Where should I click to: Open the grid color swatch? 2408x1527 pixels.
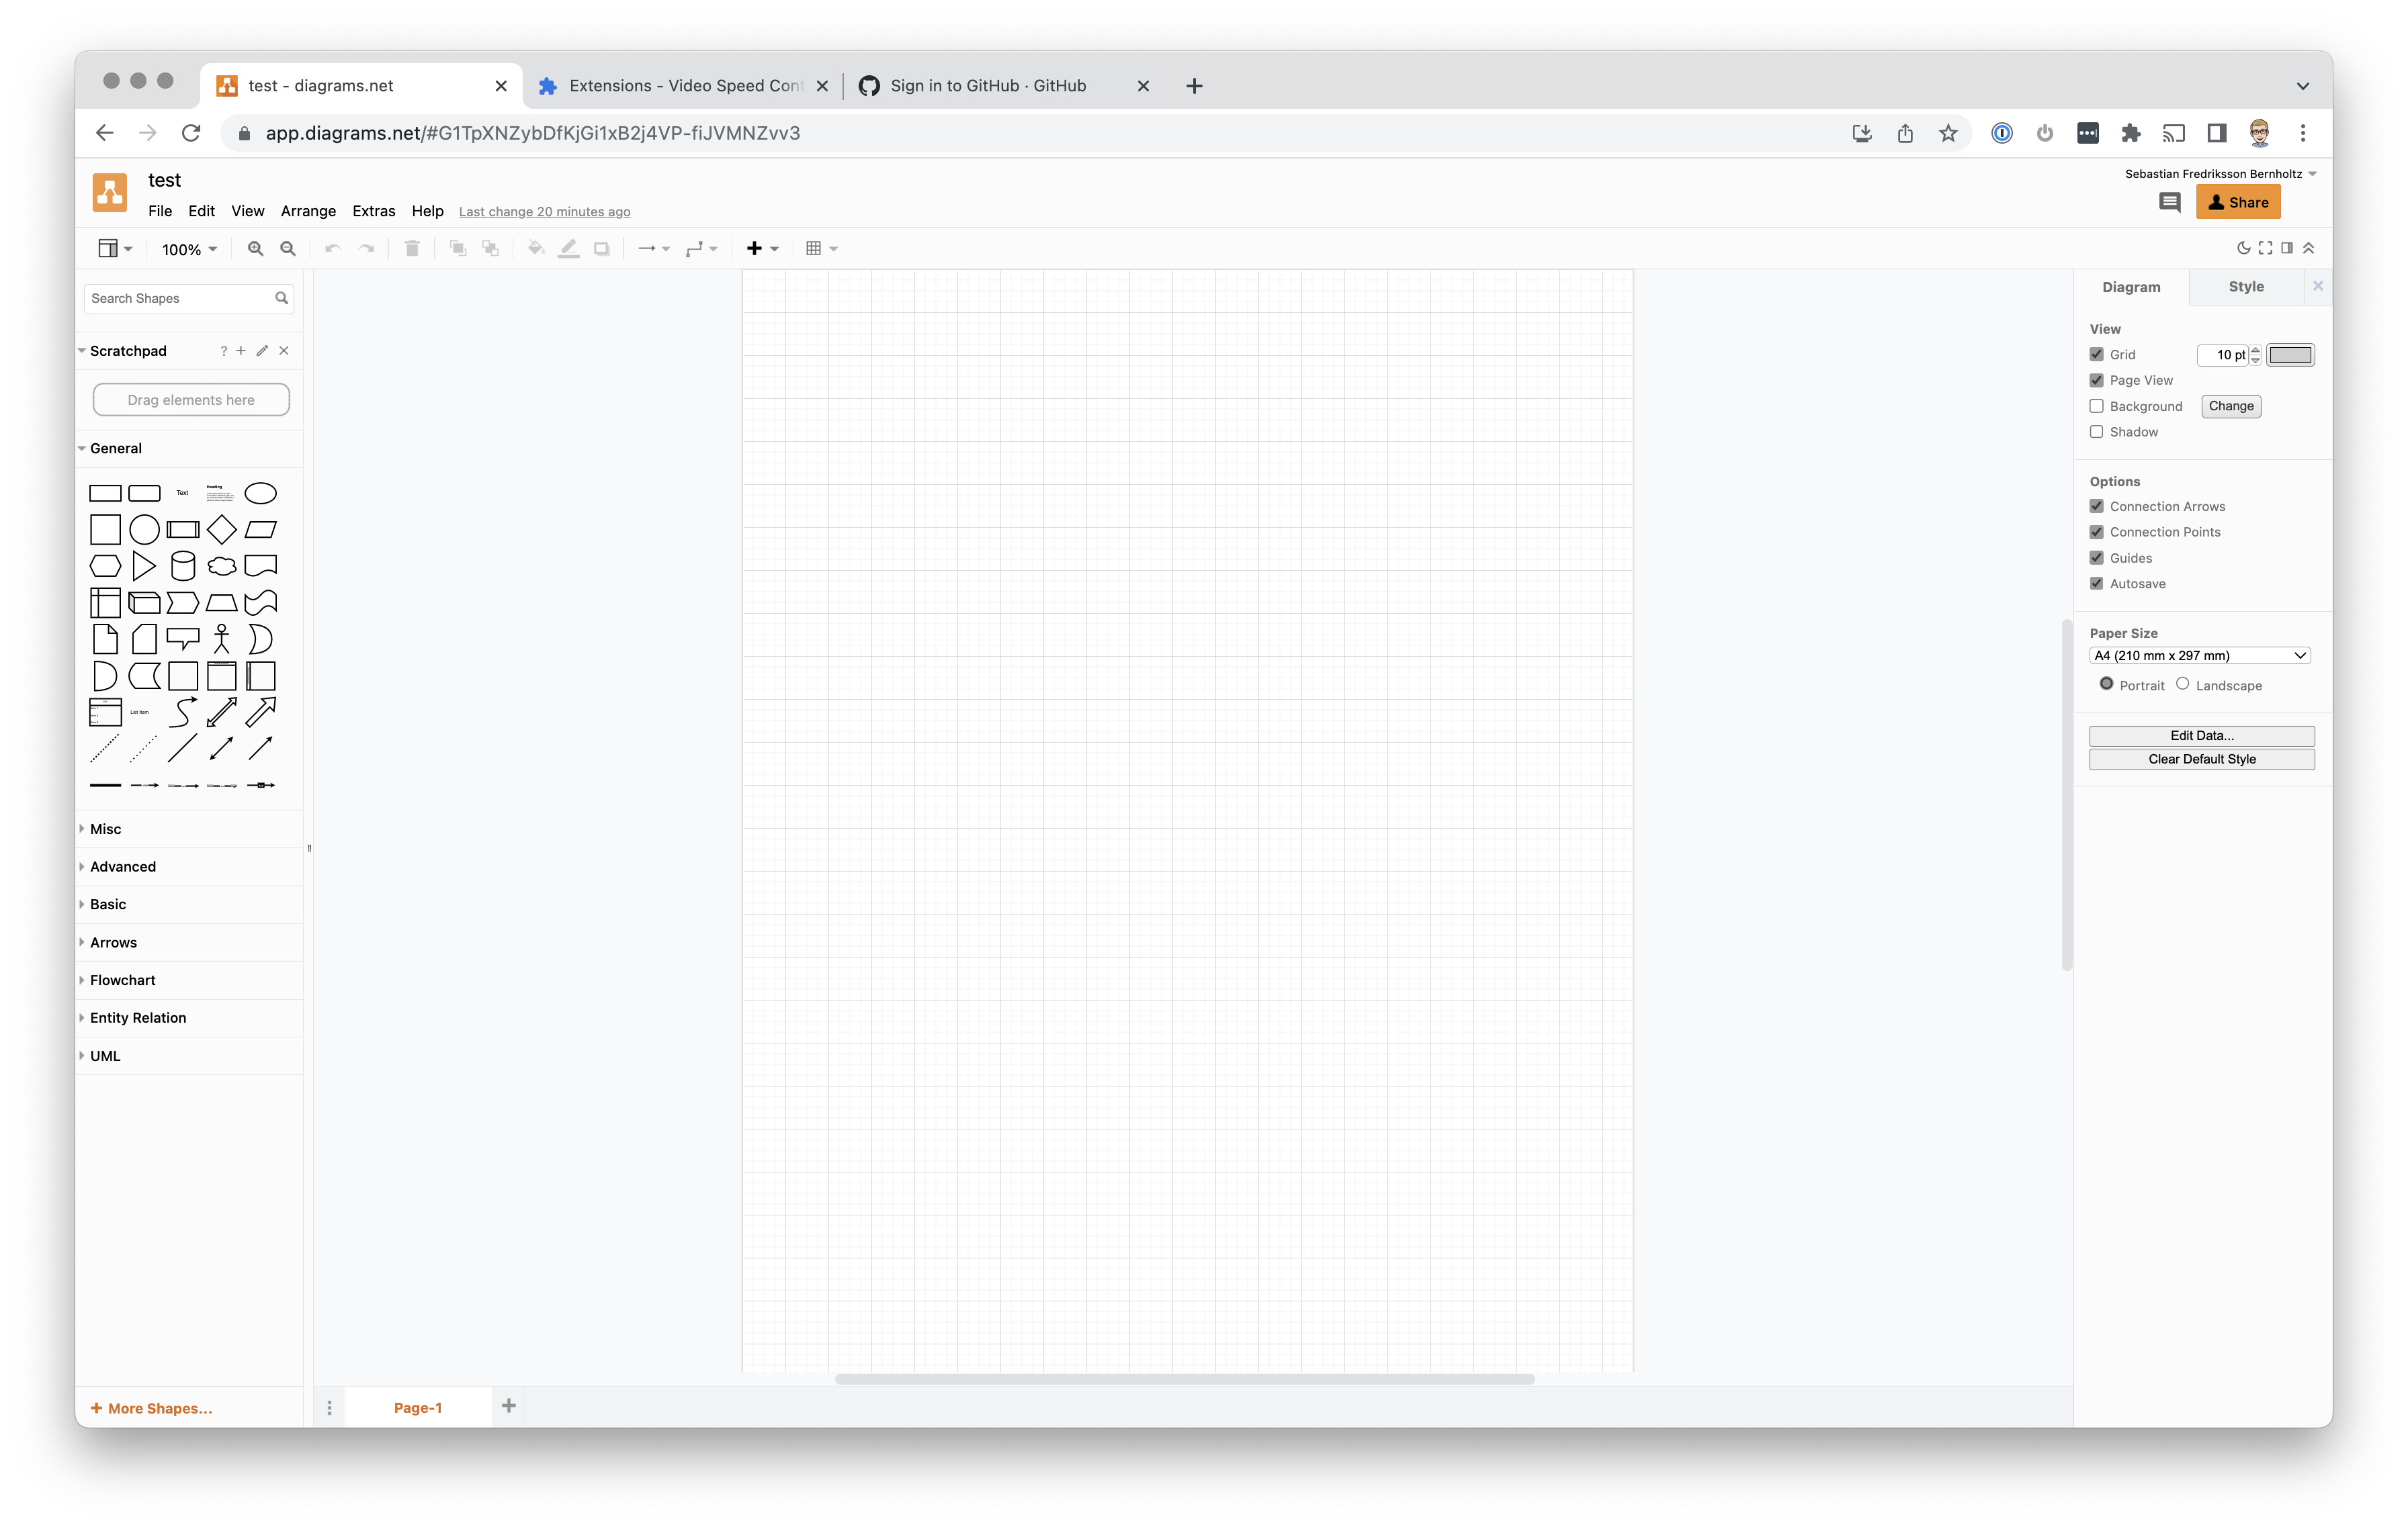[2290, 355]
